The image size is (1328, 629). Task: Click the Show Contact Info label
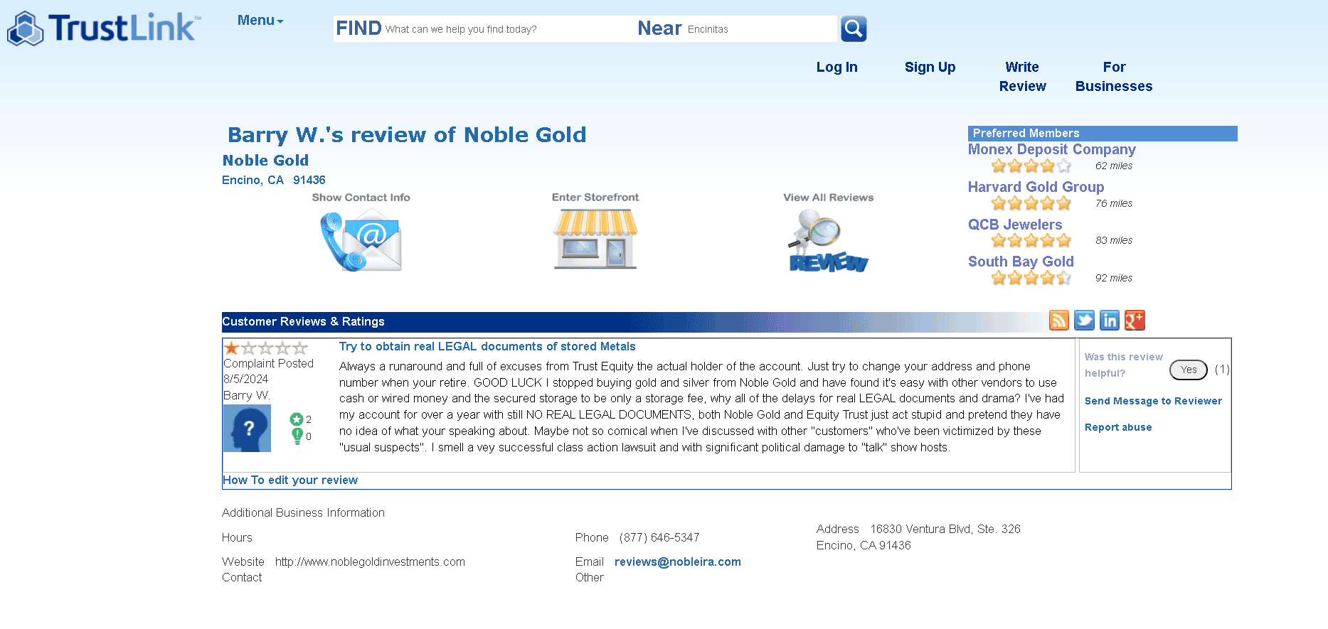coord(361,198)
